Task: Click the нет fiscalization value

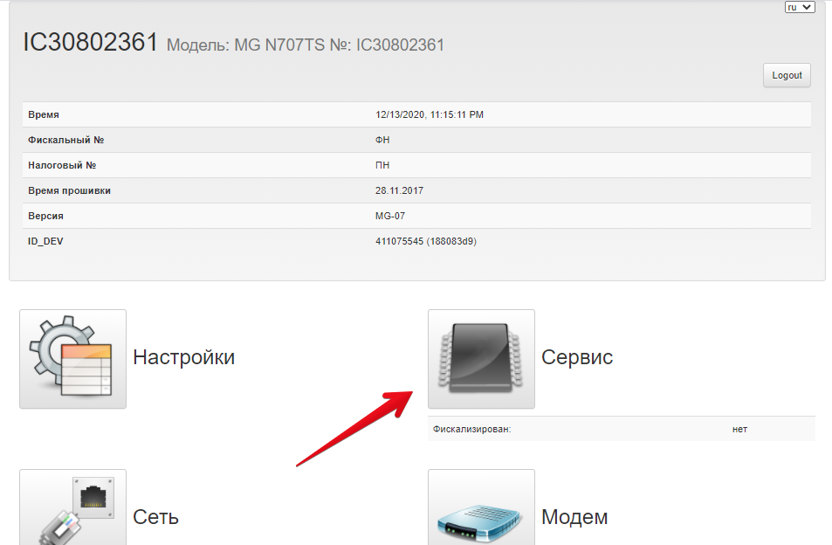Action: coord(739,429)
